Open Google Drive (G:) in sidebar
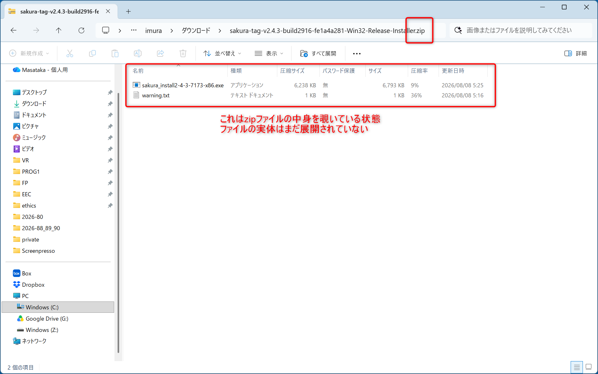 (x=47, y=318)
